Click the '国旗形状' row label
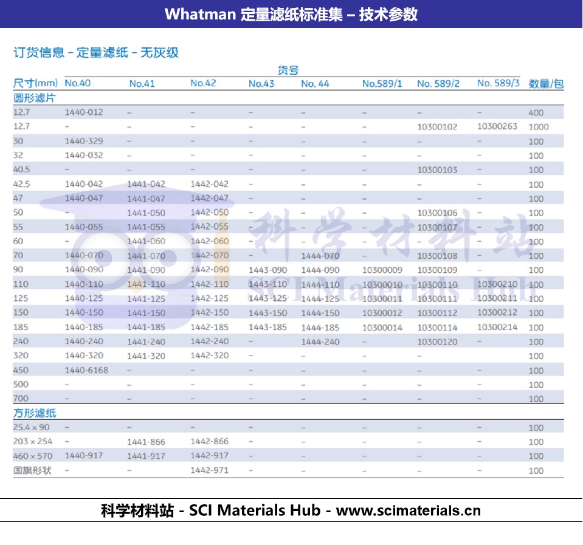The height and width of the screenshot is (545, 583). pyautogui.click(x=32, y=470)
